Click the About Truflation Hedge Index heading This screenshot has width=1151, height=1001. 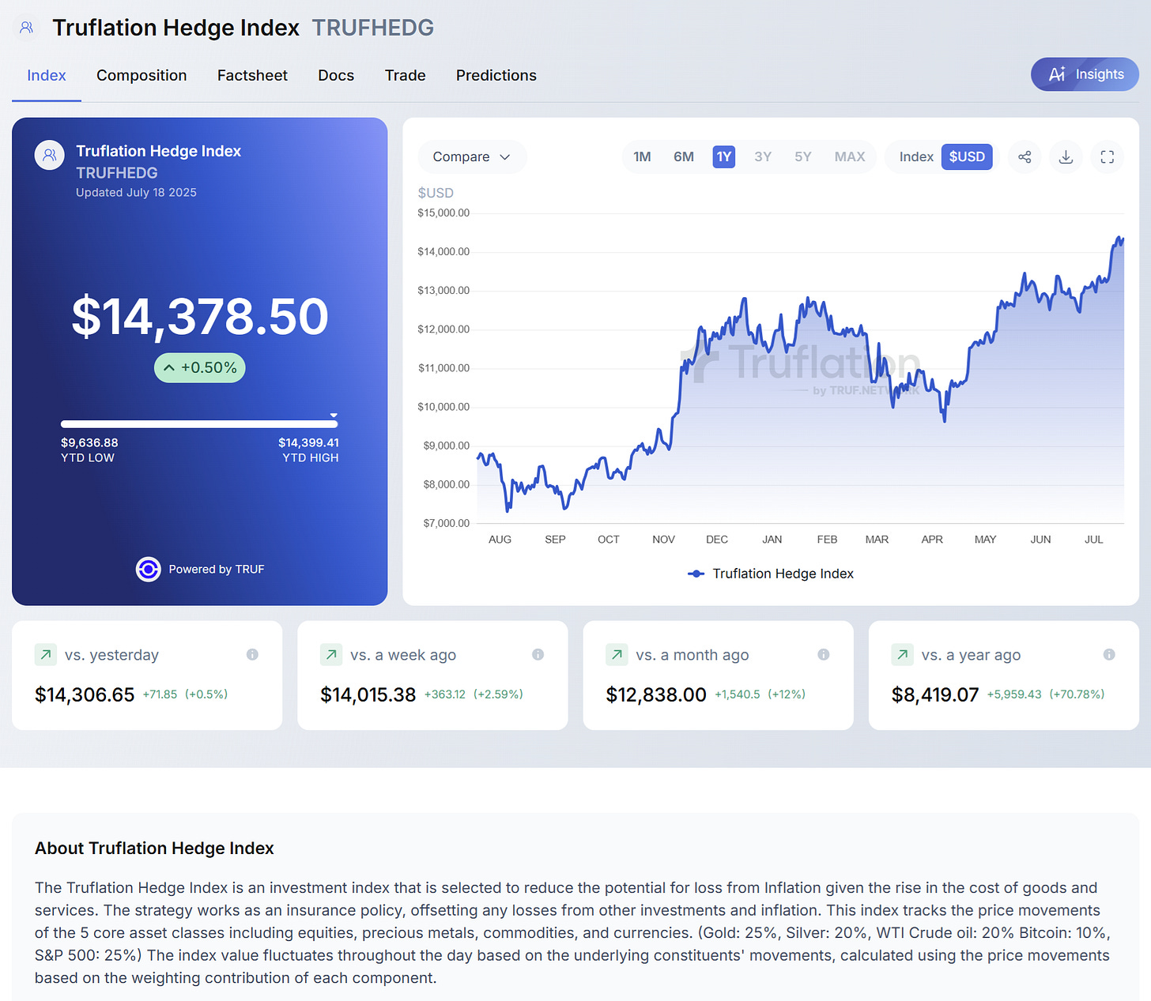coord(154,849)
